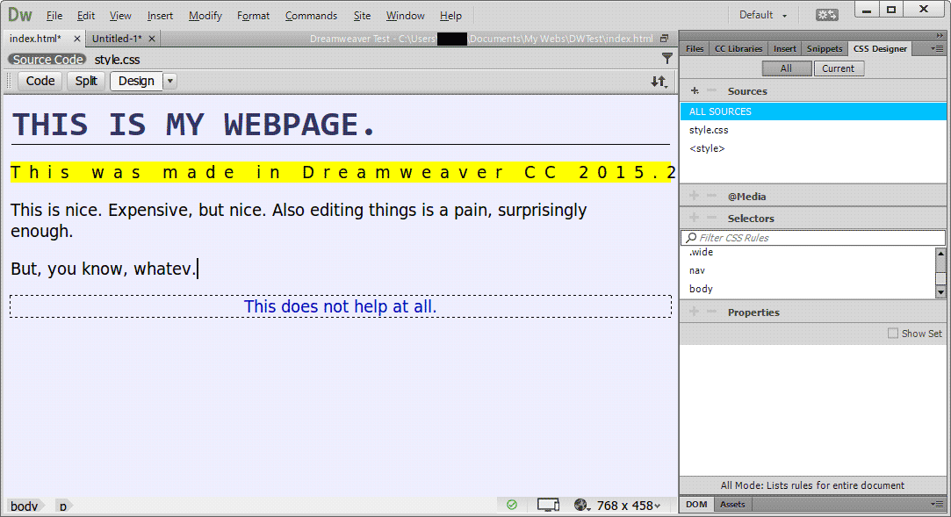Remove property with Properties minus icon

coord(712,312)
